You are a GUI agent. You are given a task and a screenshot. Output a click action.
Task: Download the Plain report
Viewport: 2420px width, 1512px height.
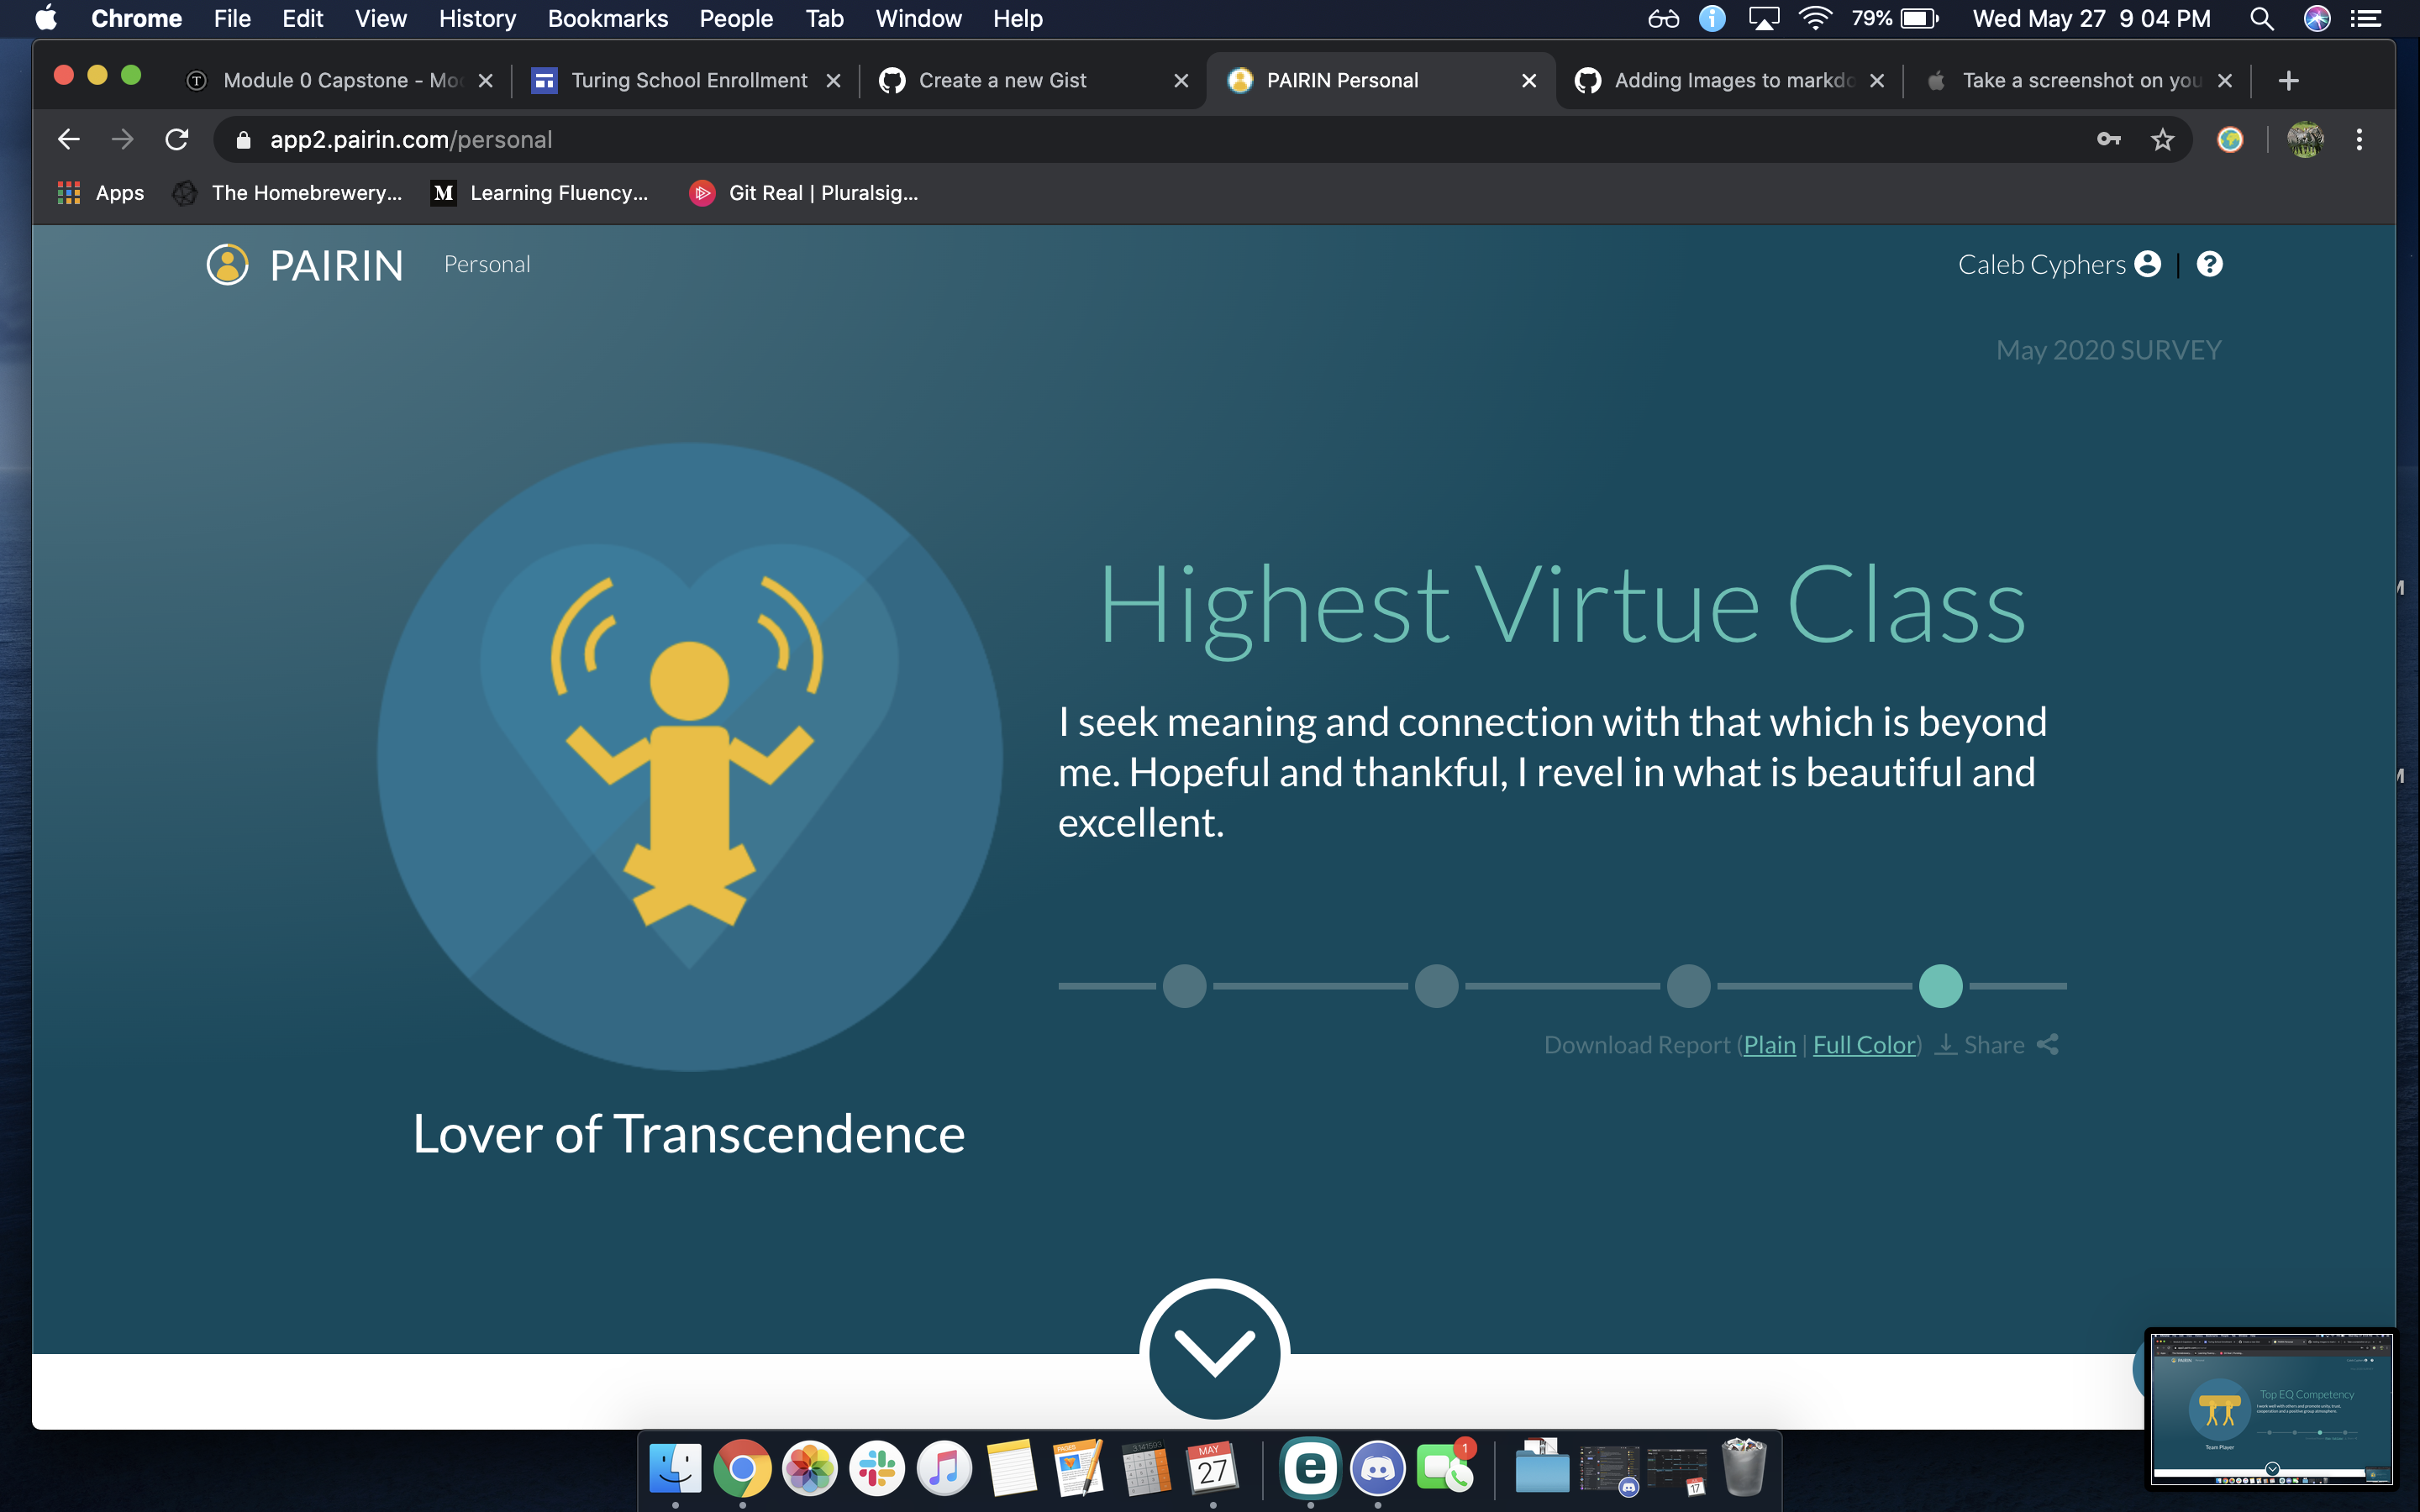click(x=1769, y=1045)
